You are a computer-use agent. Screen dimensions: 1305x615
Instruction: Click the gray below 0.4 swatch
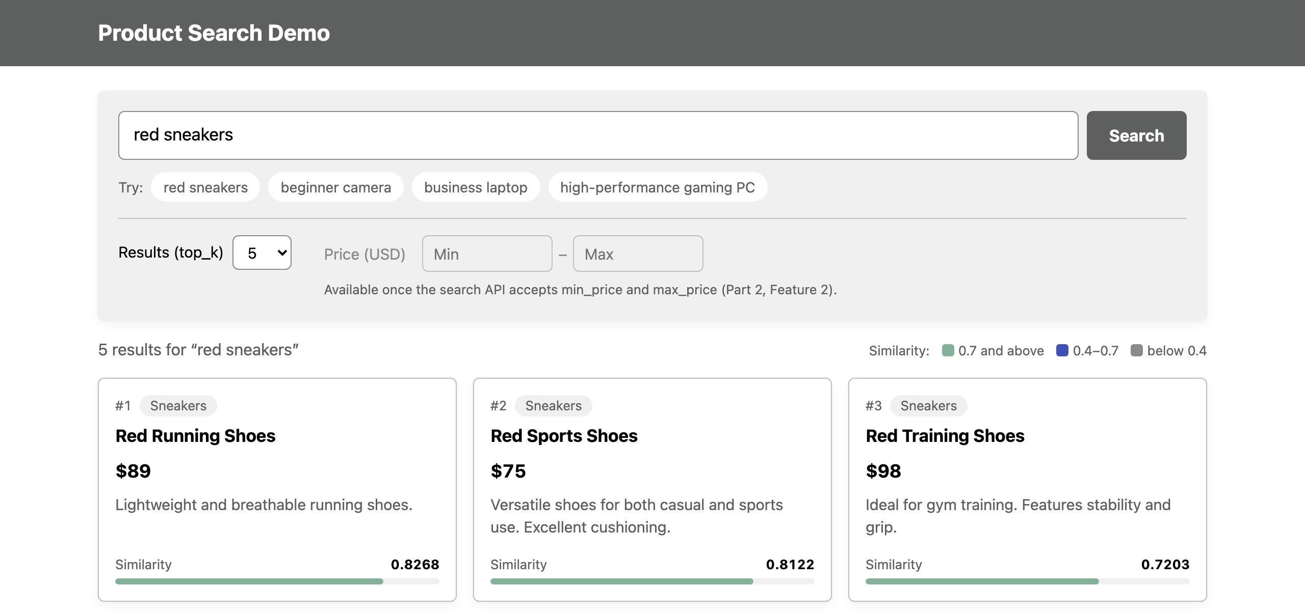pyautogui.click(x=1136, y=350)
